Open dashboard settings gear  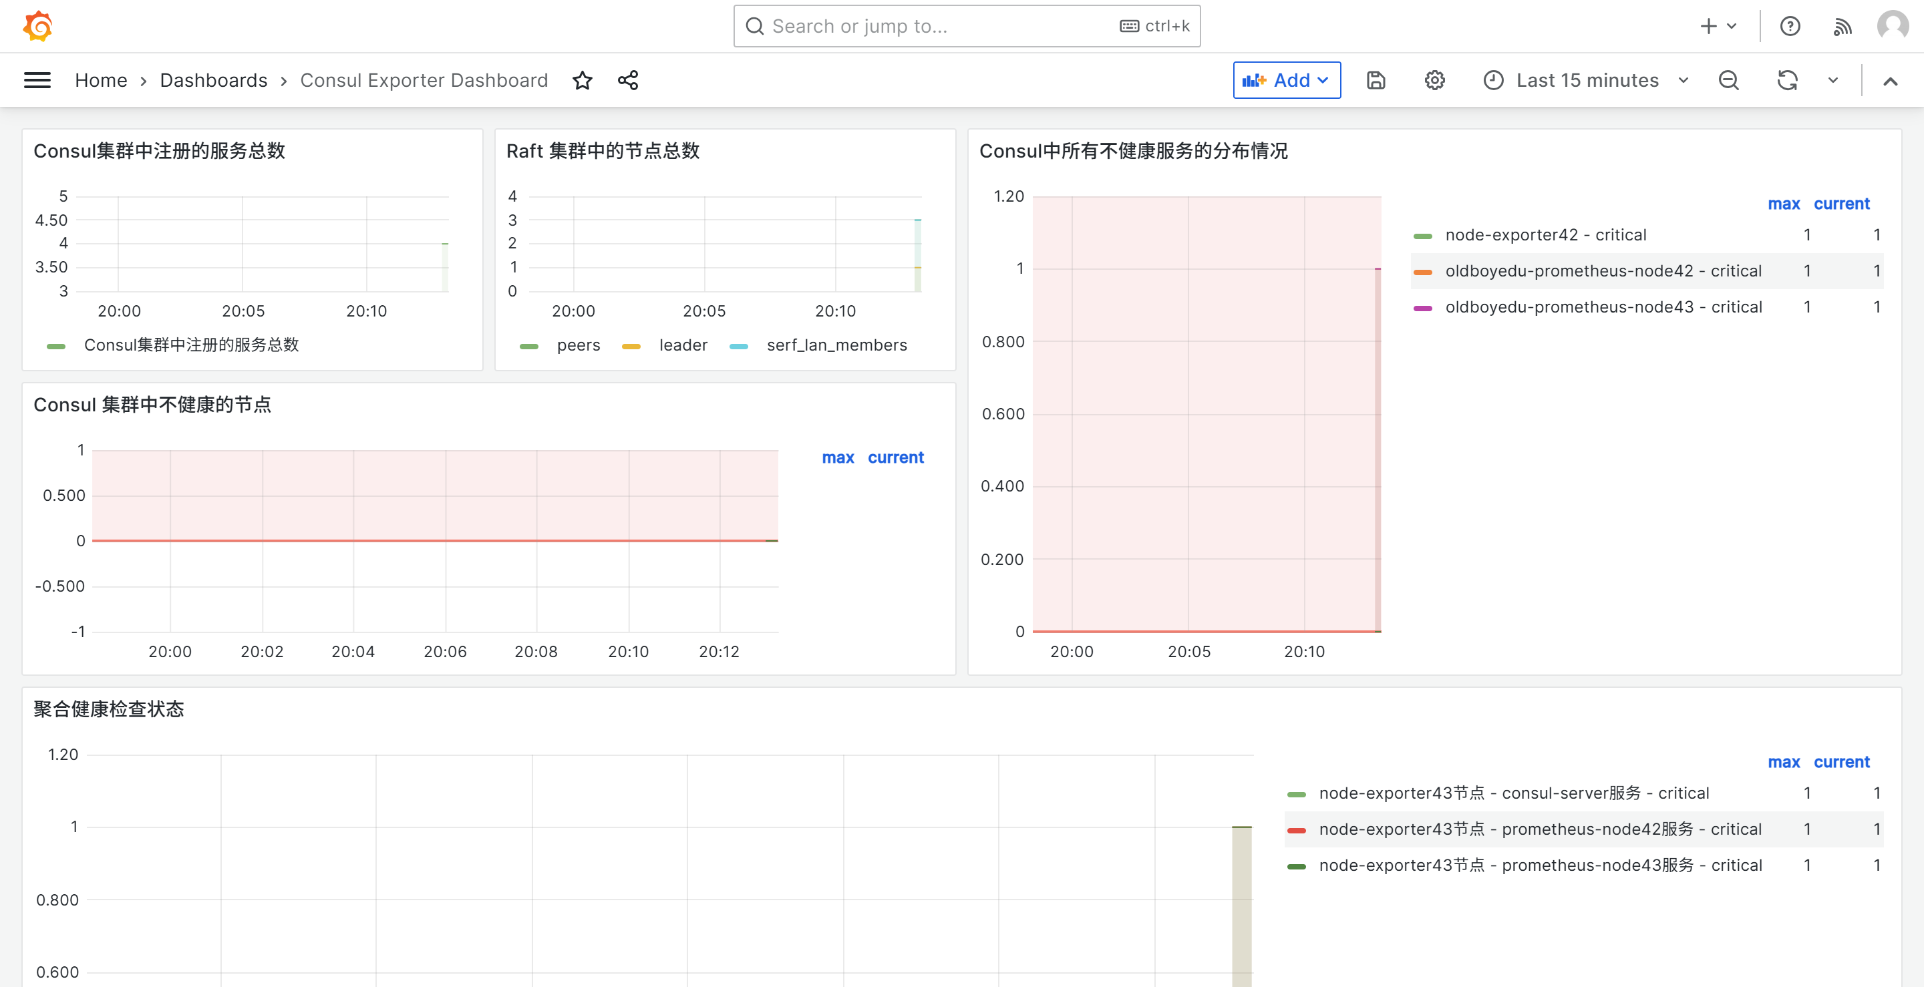point(1435,80)
